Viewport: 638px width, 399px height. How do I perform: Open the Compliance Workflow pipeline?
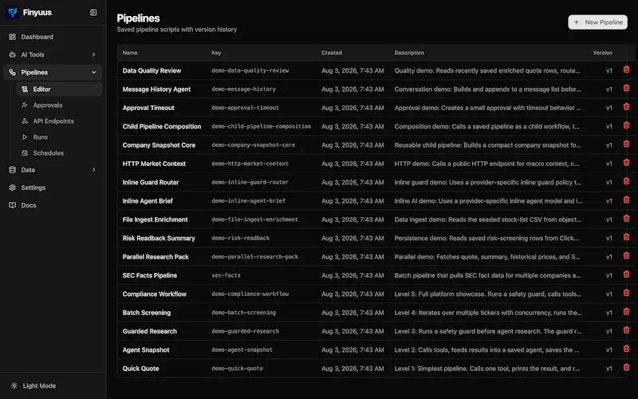pos(154,294)
